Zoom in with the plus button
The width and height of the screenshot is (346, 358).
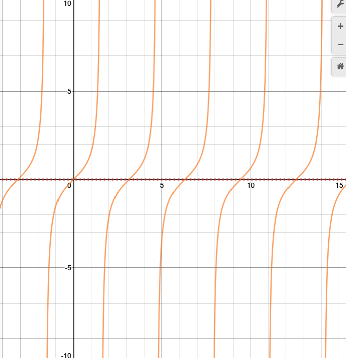point(340,26)
